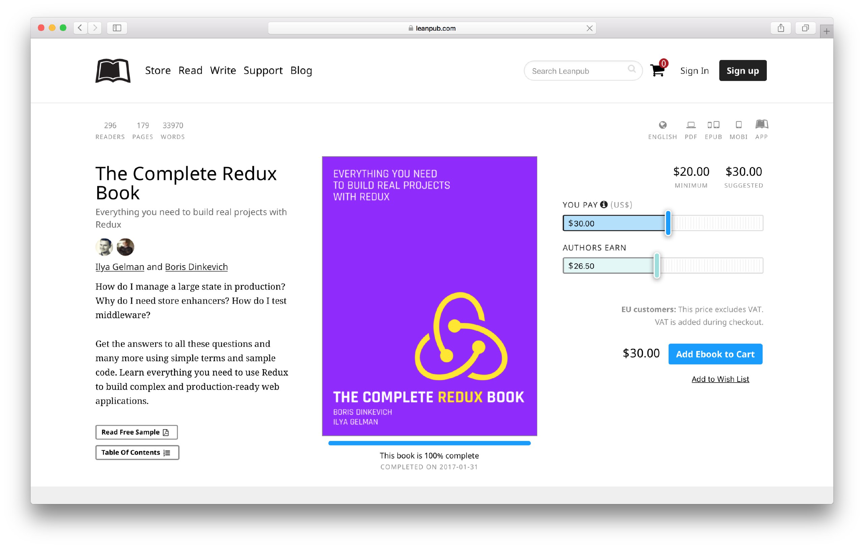Click the Leanpub book logo
Viewport: 864px width, 548px height.
click(x=113, y=71)
